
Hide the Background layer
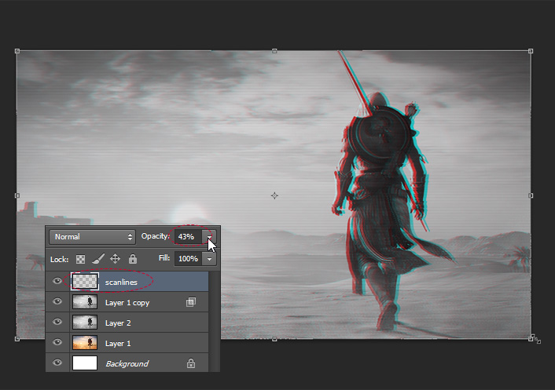coord(57,363)
